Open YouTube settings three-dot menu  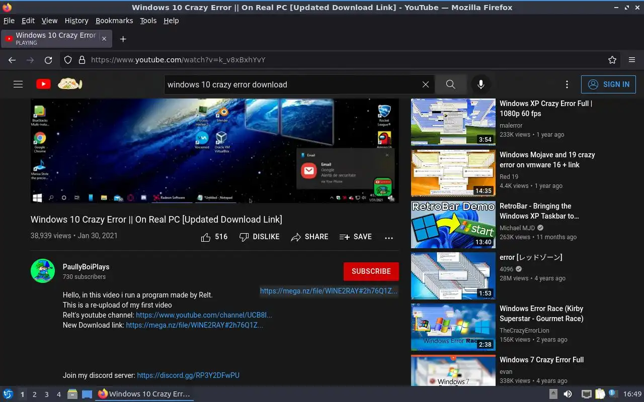click(567, 84)
